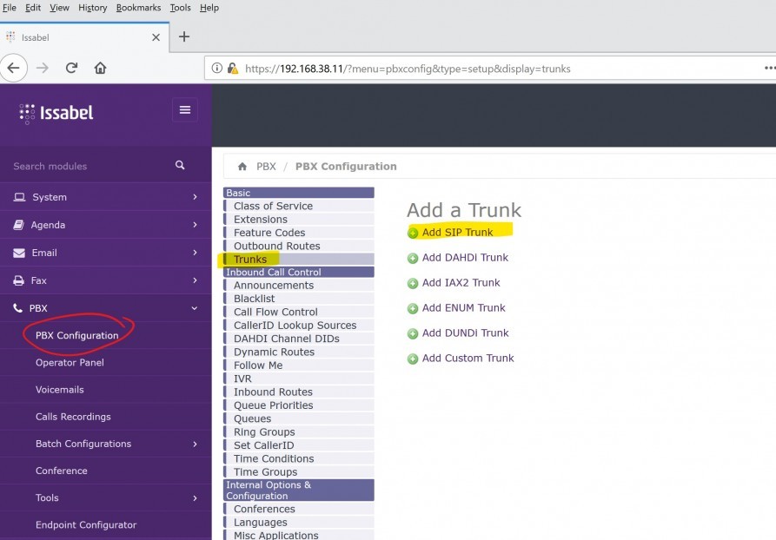This screenshot has width=776, height=540.
Task: Click green plus icon for DUNDi Trunk
Action: tap(413, 333)
